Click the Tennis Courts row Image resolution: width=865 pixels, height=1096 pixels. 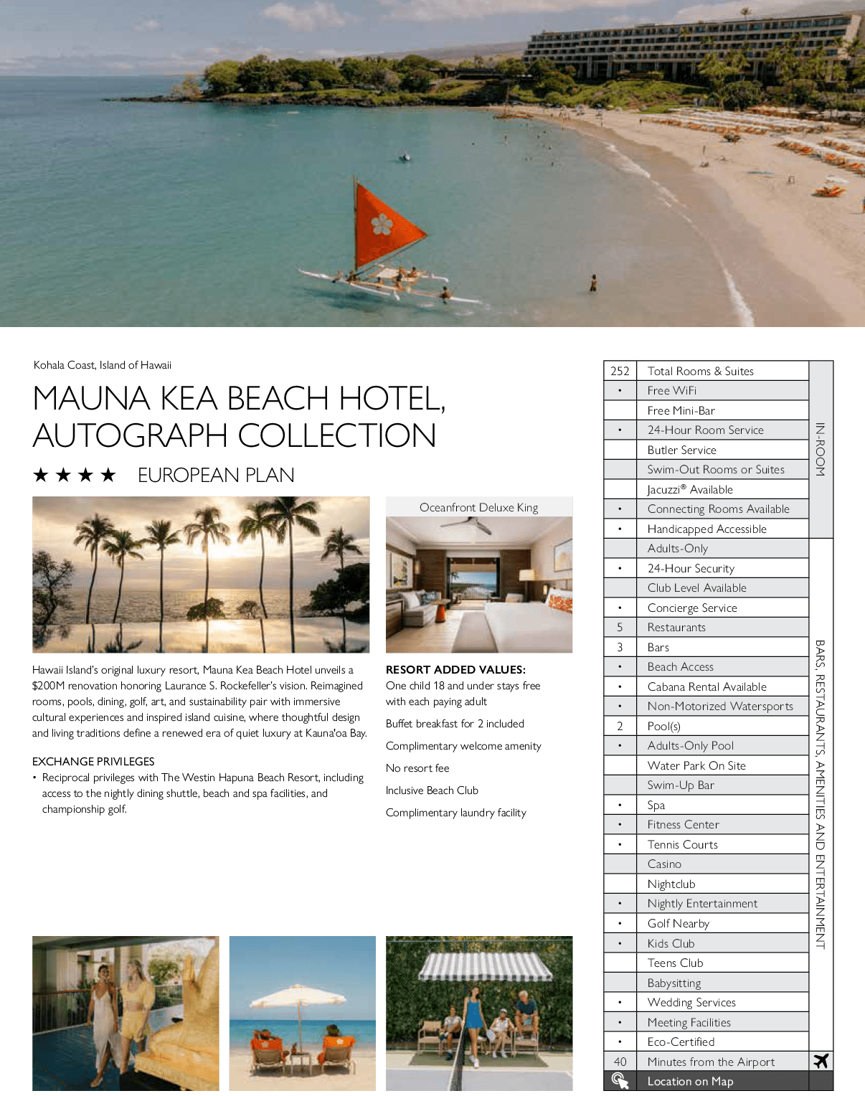[x=706, y=844]
